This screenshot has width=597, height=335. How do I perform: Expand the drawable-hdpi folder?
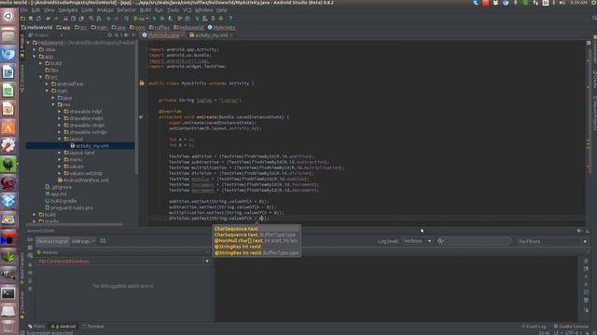pyautogui.click(x=59, y=112)
